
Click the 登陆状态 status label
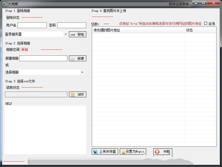point(13,17)
